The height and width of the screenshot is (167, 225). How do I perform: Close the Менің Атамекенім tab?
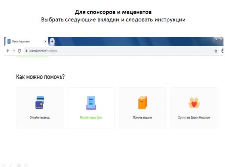45,41
